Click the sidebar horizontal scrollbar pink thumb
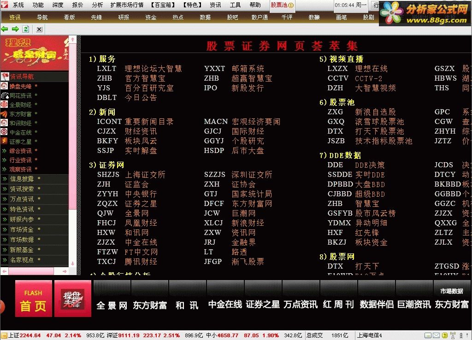472x340 pixels. click(x=31, y=271)
